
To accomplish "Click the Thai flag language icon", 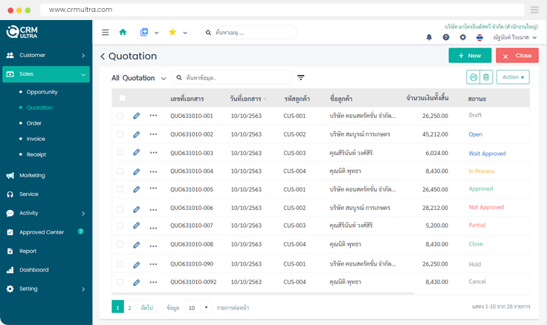I will tap(479, 37).
